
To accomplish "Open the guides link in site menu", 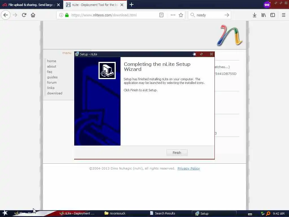I will (x=52, y=77).
